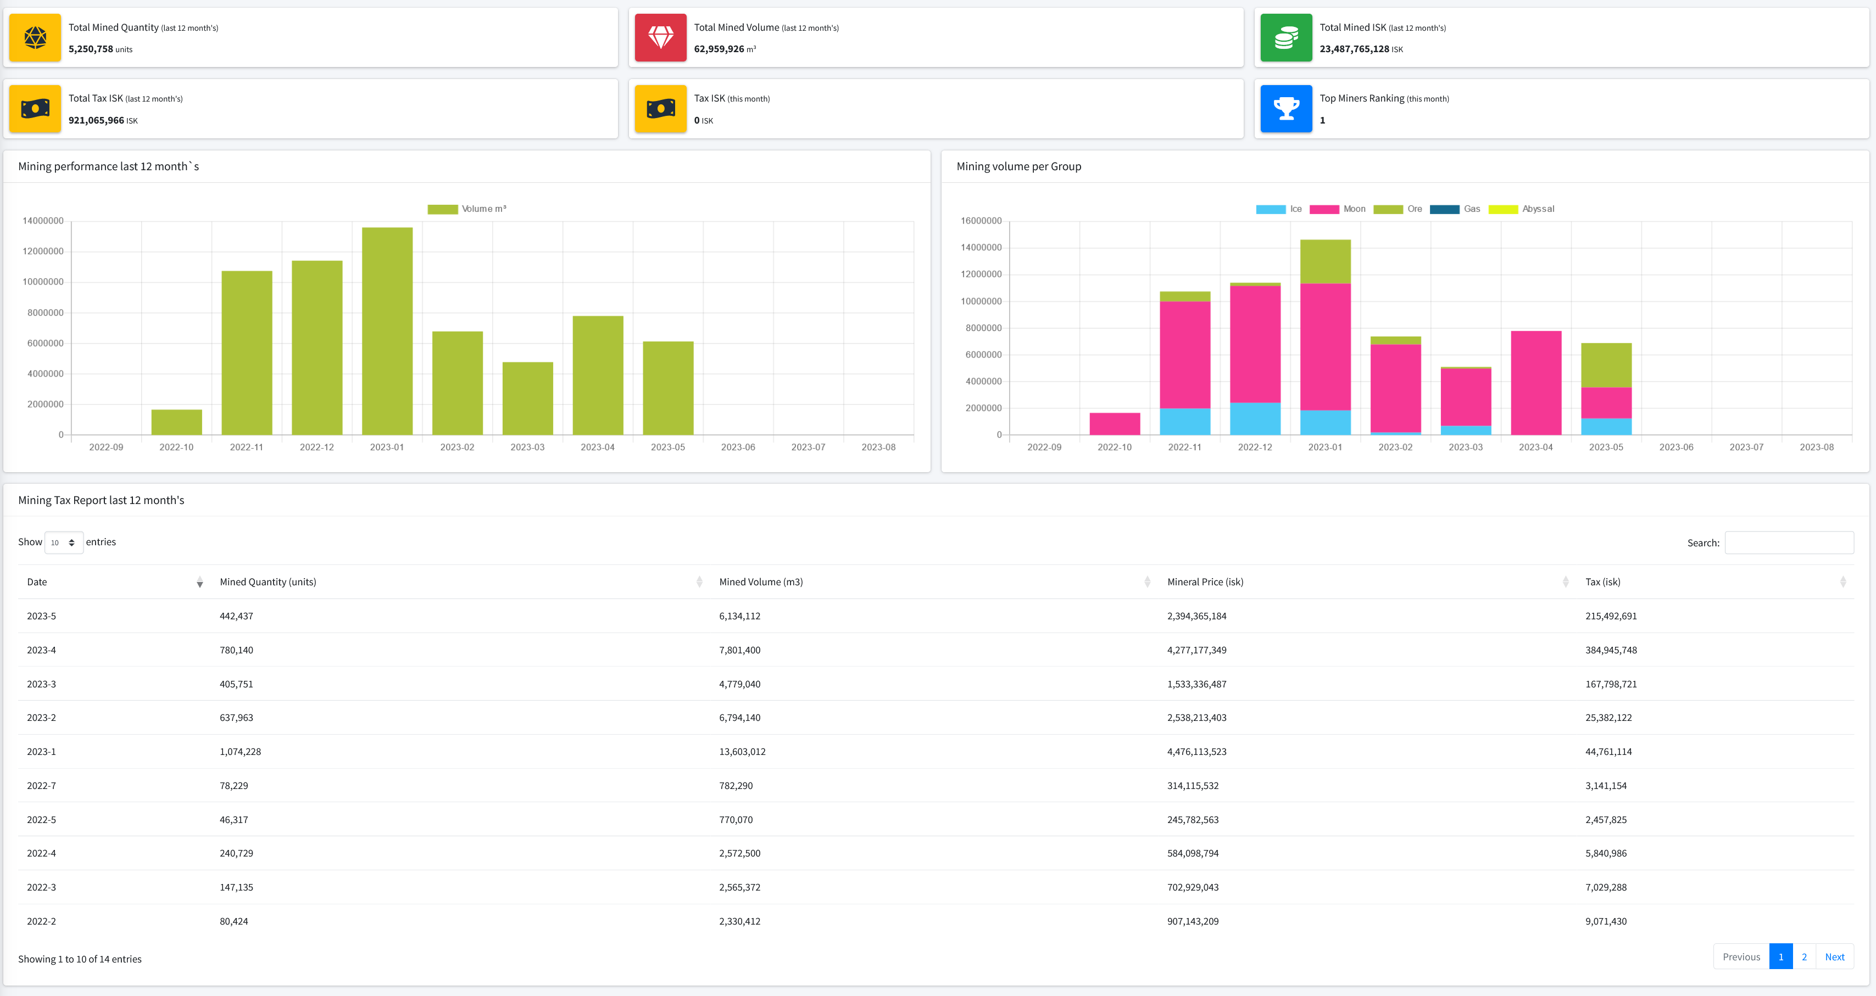Viewport: 1876px width, 996px height.
Task: Go to Next table page
Action: (1834, 956)
